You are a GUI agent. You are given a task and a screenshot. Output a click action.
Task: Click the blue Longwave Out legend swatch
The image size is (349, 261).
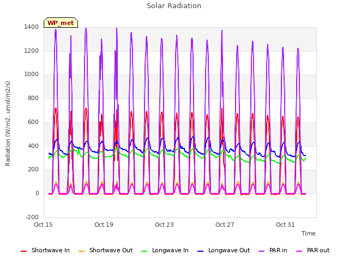point(200,251)
